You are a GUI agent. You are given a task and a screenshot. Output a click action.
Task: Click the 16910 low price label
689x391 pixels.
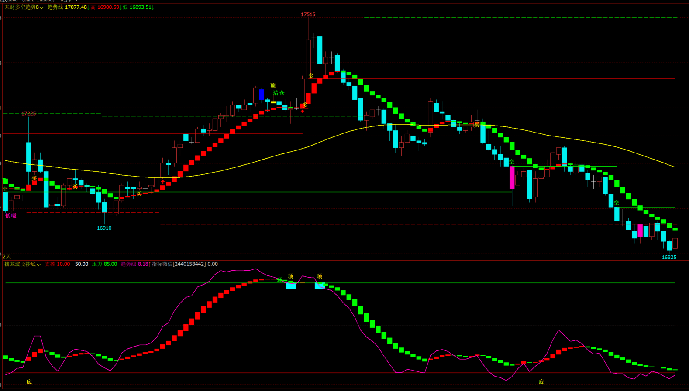(x=104, y=228)
